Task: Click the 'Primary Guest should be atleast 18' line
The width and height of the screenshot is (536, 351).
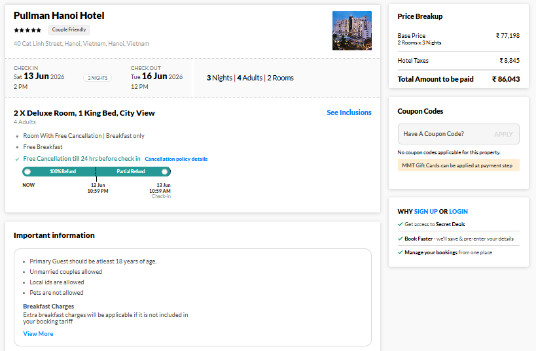Action: click(x=93, y=261)
